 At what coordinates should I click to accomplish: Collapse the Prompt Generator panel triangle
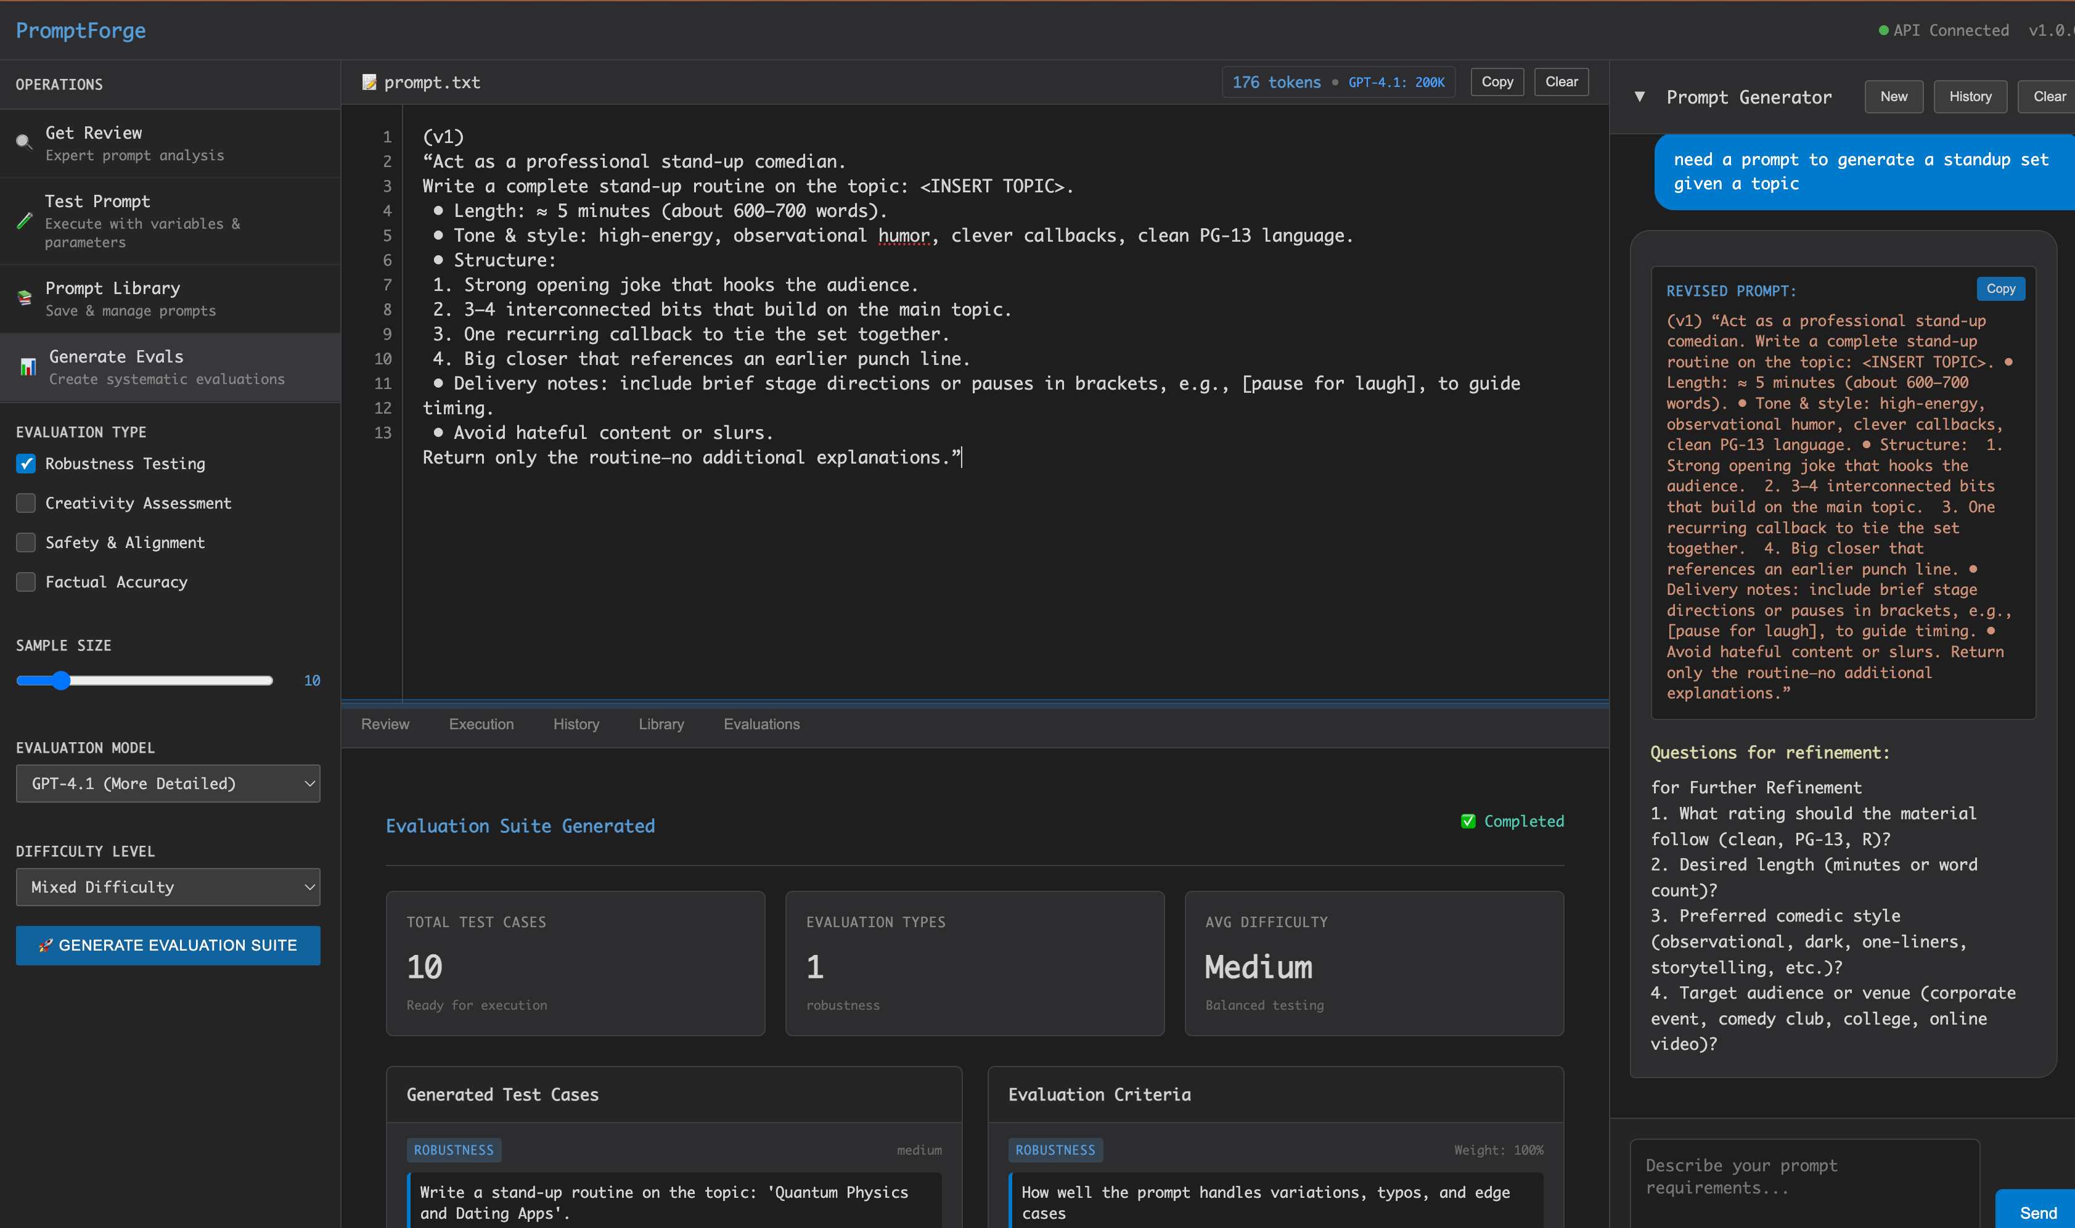[x=1639, y=97]
